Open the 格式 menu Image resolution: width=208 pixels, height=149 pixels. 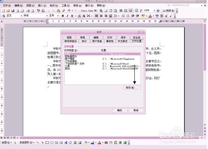coord(54,6)
